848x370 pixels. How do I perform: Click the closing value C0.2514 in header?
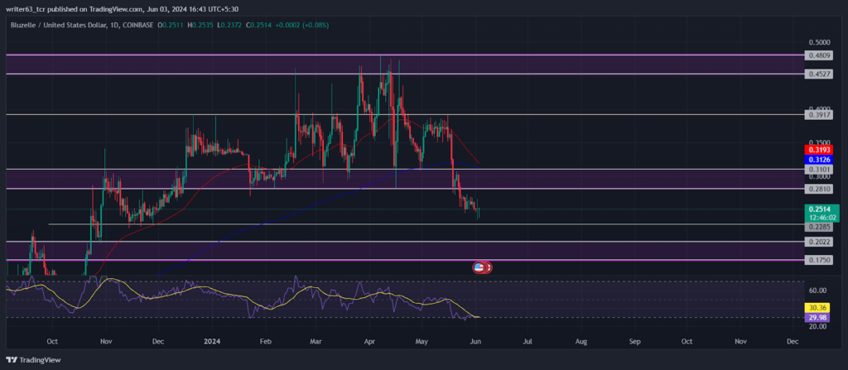pos(258,25)
